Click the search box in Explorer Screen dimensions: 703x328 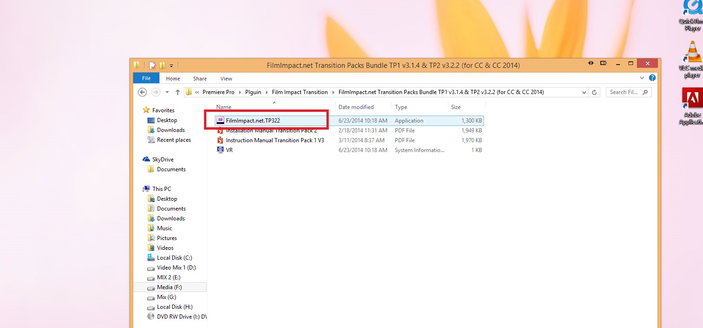coord(628,92)
